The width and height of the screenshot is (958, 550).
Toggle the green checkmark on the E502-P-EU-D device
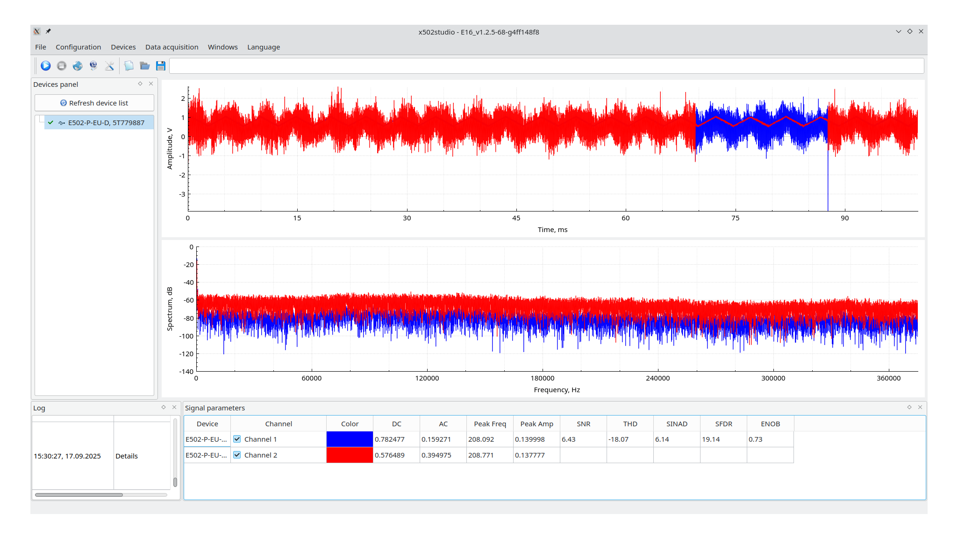click(50, 122)
